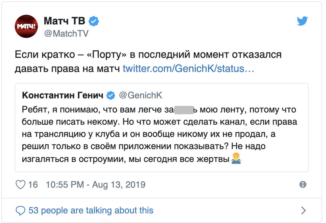View "53 people are talking about this"
Image resolution: width=326 pixels, height=223 pixels.
pyautogui.click(x=91, y=210)
